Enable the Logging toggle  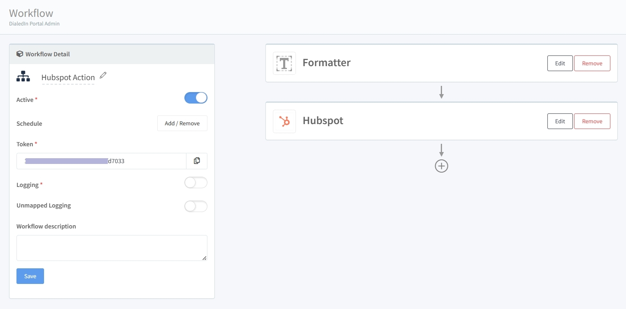[195, 182]
